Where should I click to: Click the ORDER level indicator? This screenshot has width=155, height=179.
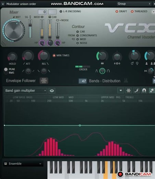pos(83,66)
